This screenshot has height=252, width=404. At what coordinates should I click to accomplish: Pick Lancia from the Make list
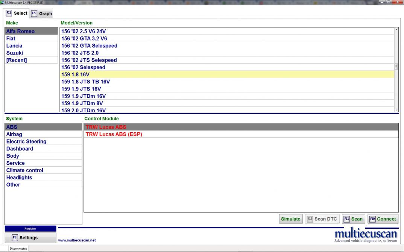pyautogui.click(x=32, y=45)
